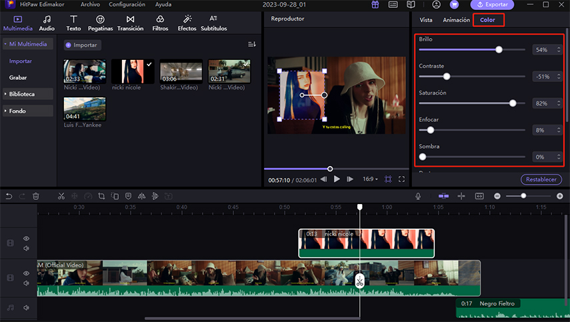Click the Importar button with plus icon
The height and width of the screenshot is (322, 570).
82,45
